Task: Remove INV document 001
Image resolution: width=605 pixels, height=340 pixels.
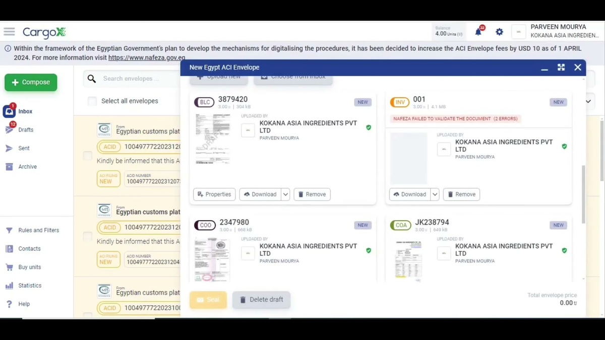Action: point(461,194)
